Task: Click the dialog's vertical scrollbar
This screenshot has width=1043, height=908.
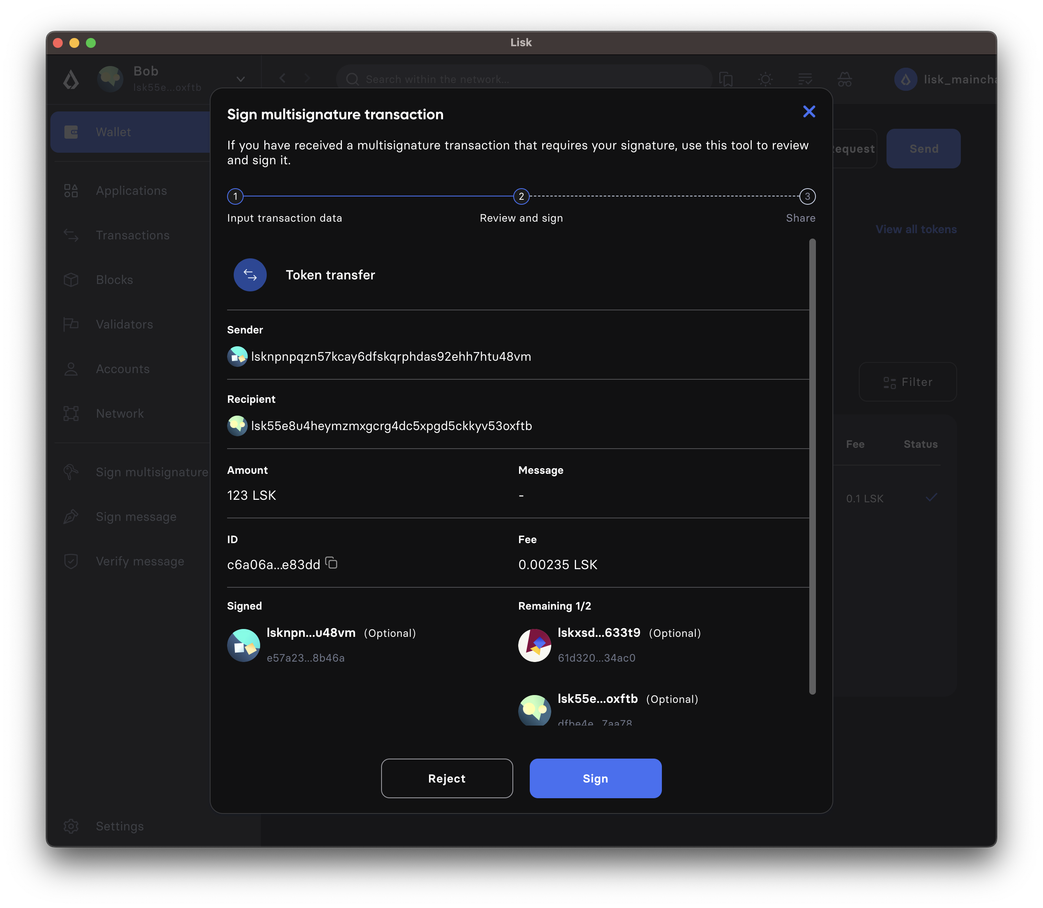Action: click(813, 466)
